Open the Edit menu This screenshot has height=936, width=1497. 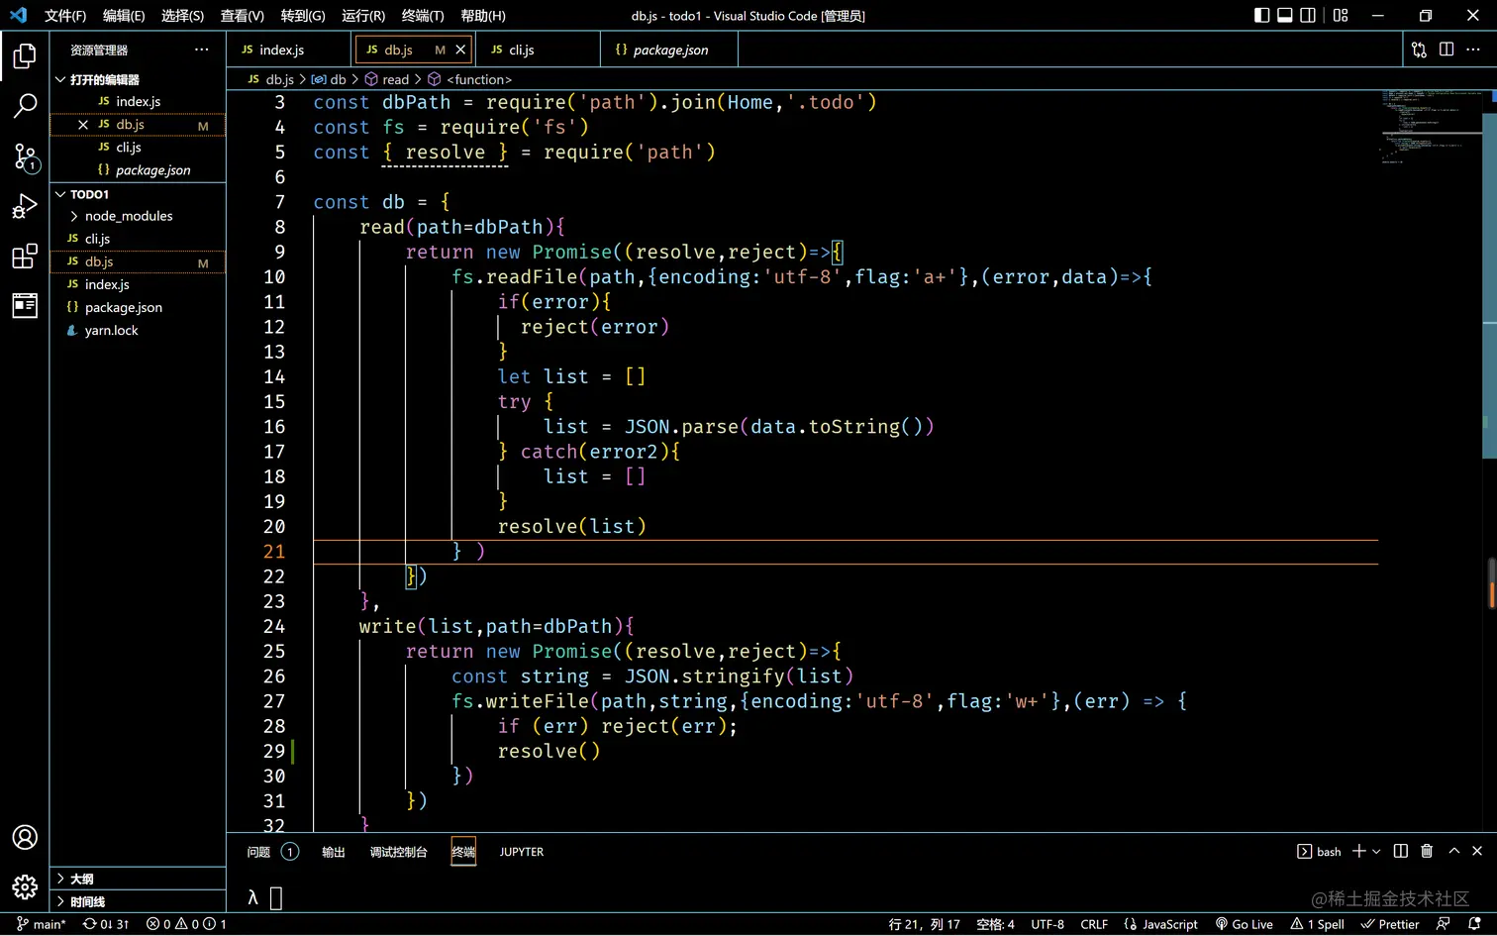[124, 15]
